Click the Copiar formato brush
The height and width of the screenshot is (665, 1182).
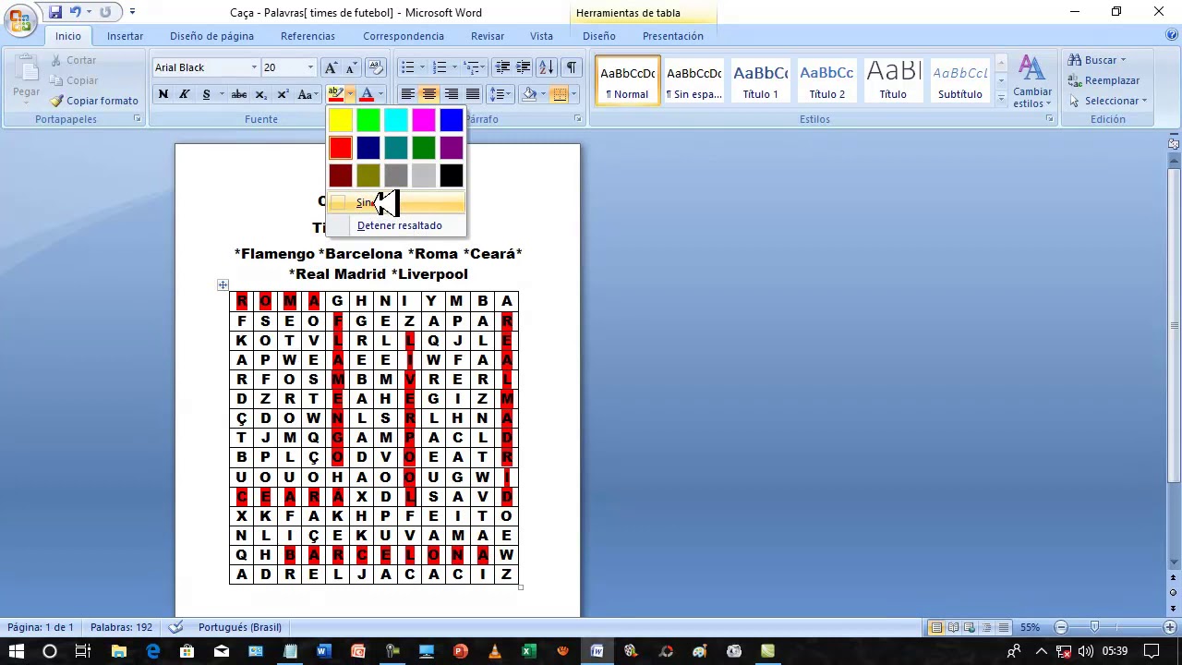pos(93,101)
